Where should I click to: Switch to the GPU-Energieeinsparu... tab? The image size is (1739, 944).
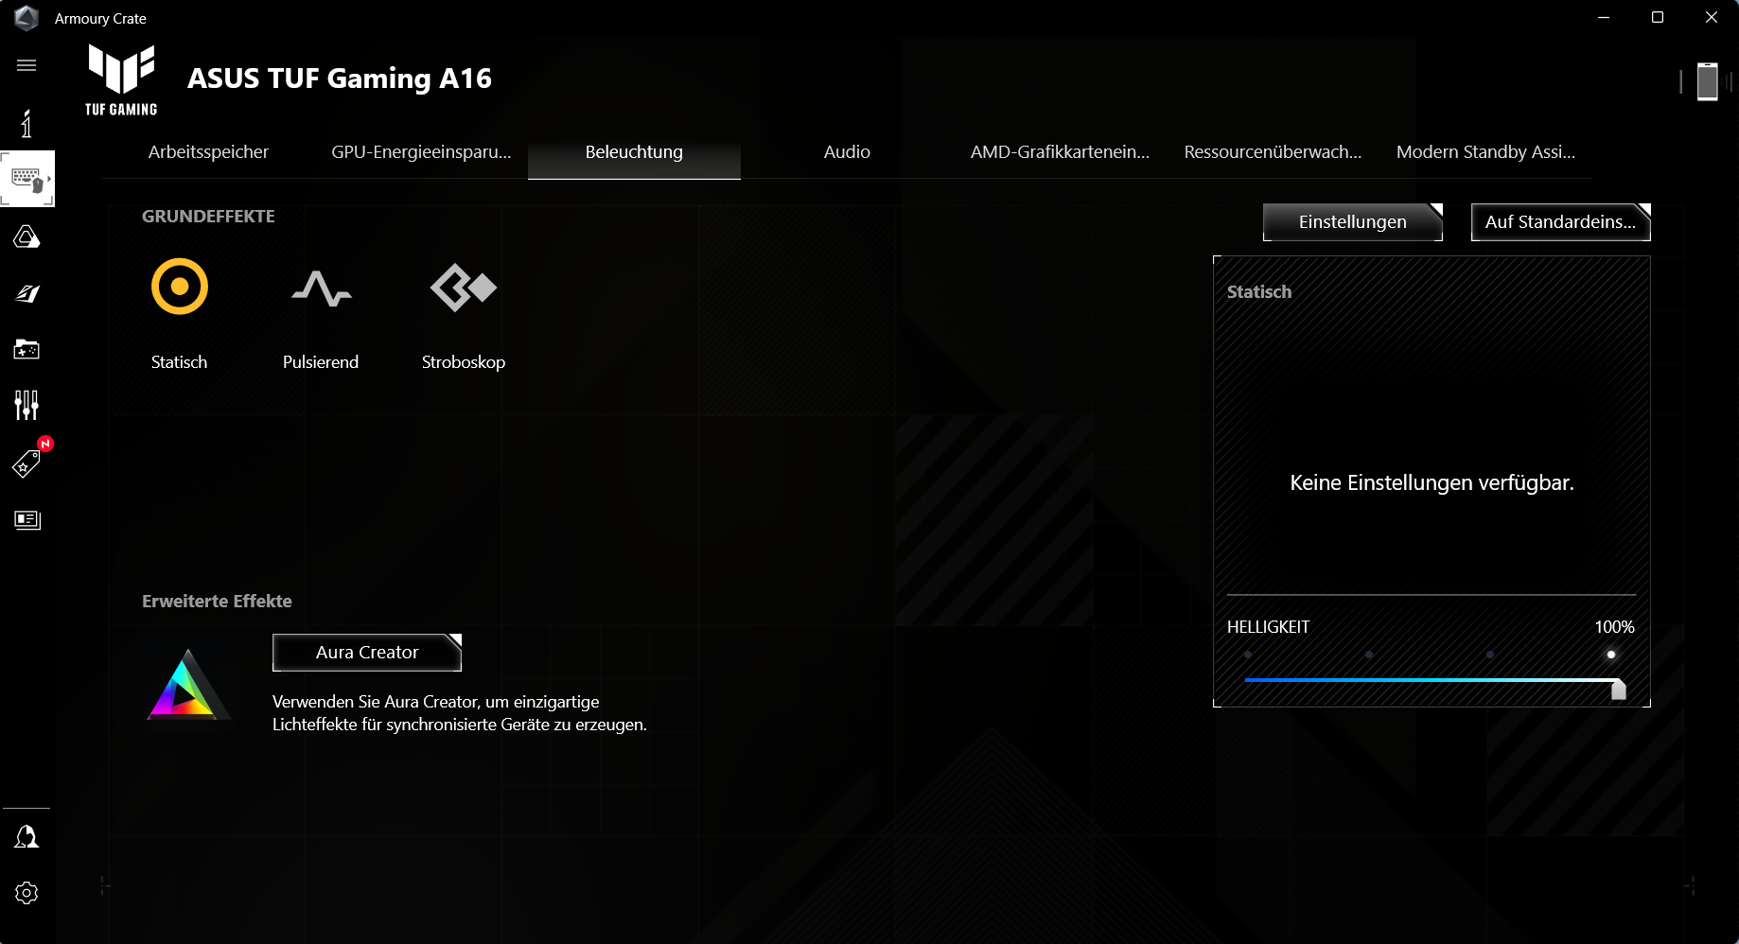(421, 152)
